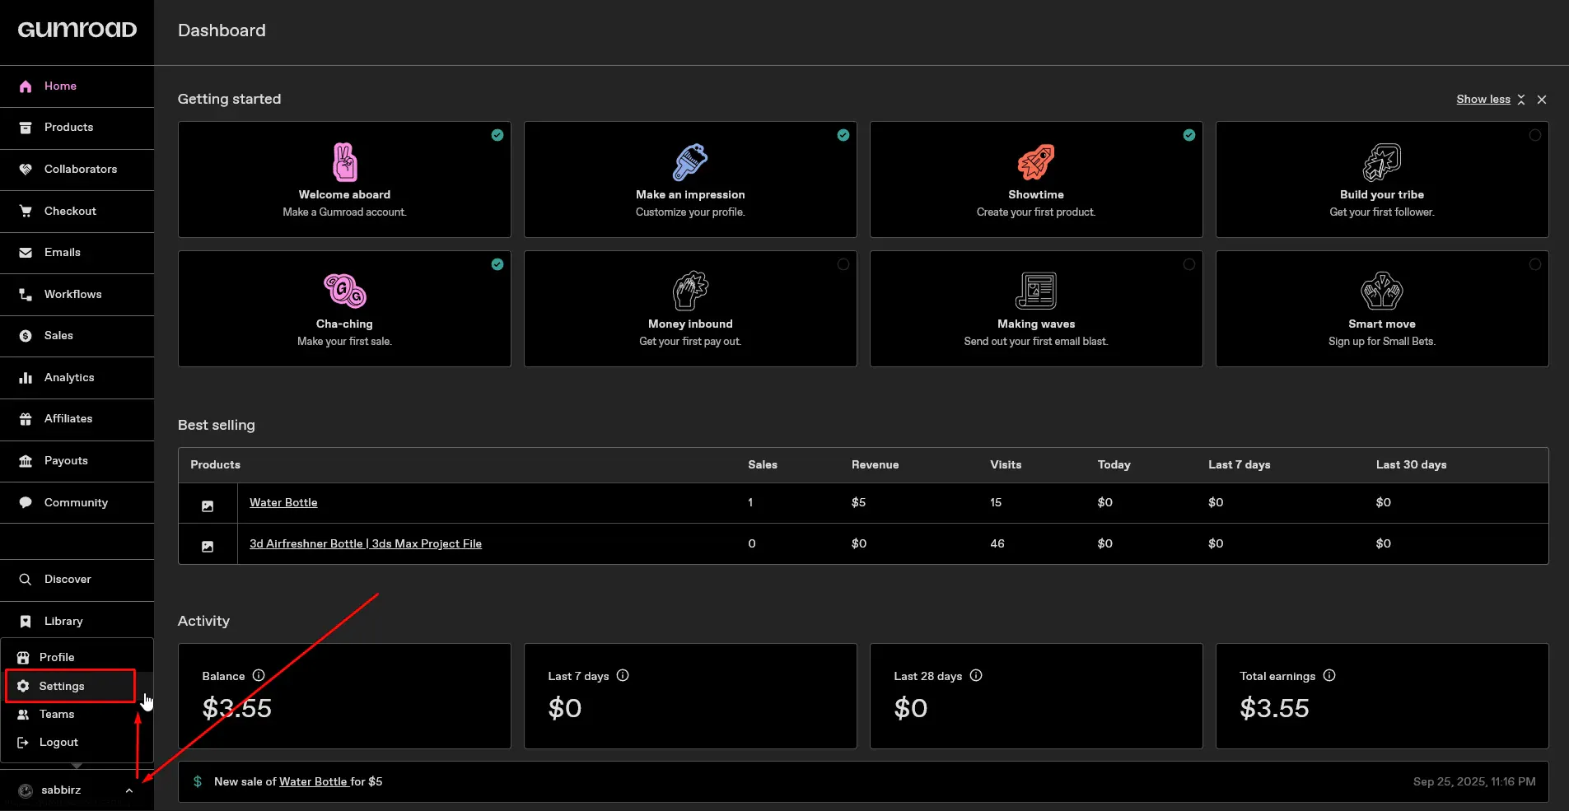Image resolution: width=1569 pixels, height=811 pixels.
Task: Open 3d Airfreshner Bottle product link
Action: [x=366, y=543]
